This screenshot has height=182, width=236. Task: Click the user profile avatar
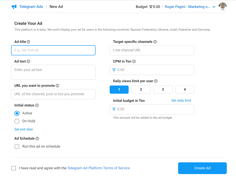pyautogui.click(x=223, y=6)
